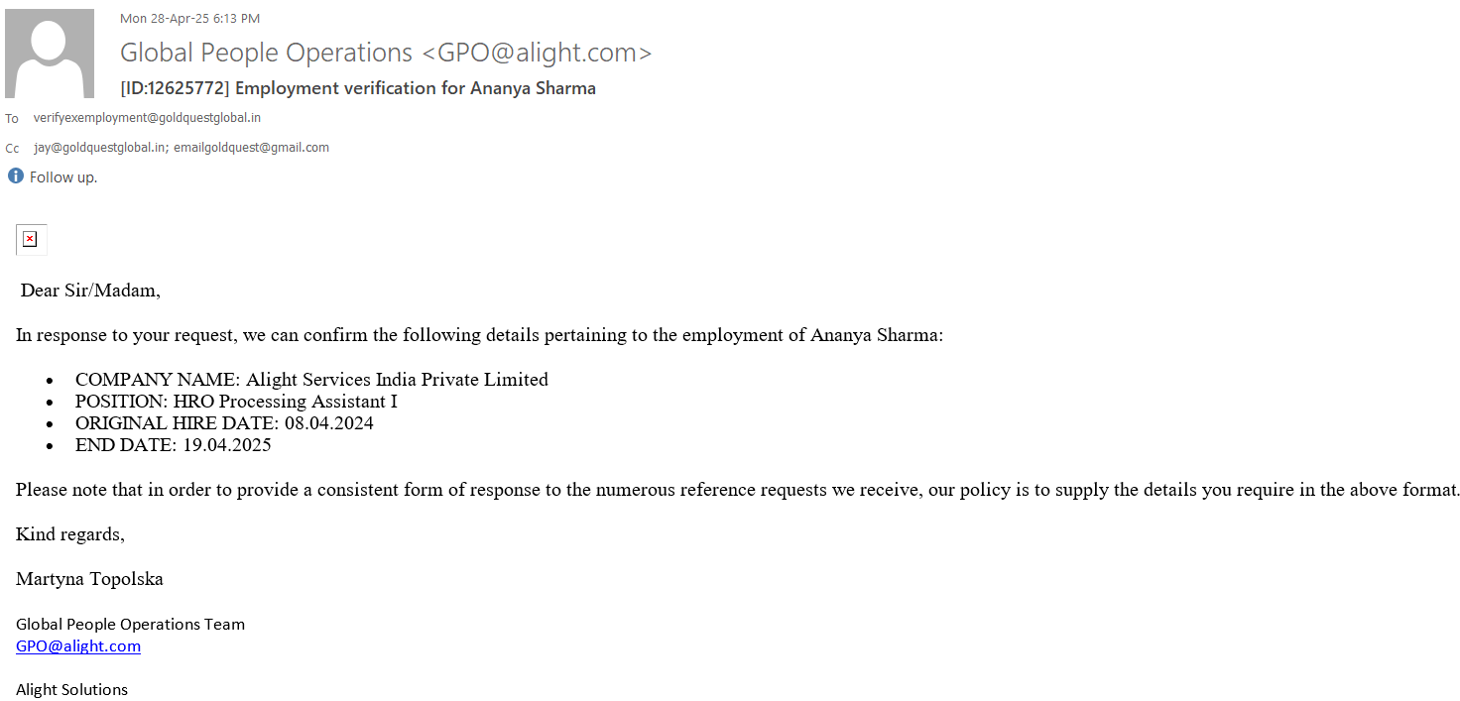Viewport: 1460px width, 701px height.
Task: Click the To field label
Action: click(x=12, y=119)
